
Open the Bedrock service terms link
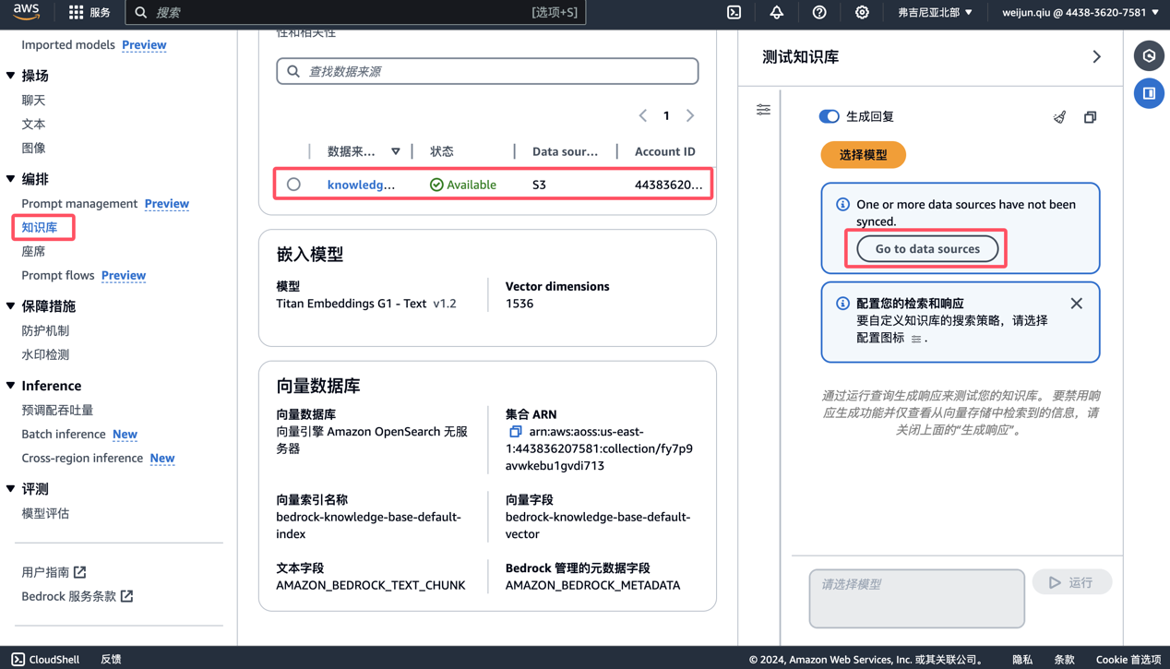click(x=78, y=596)
